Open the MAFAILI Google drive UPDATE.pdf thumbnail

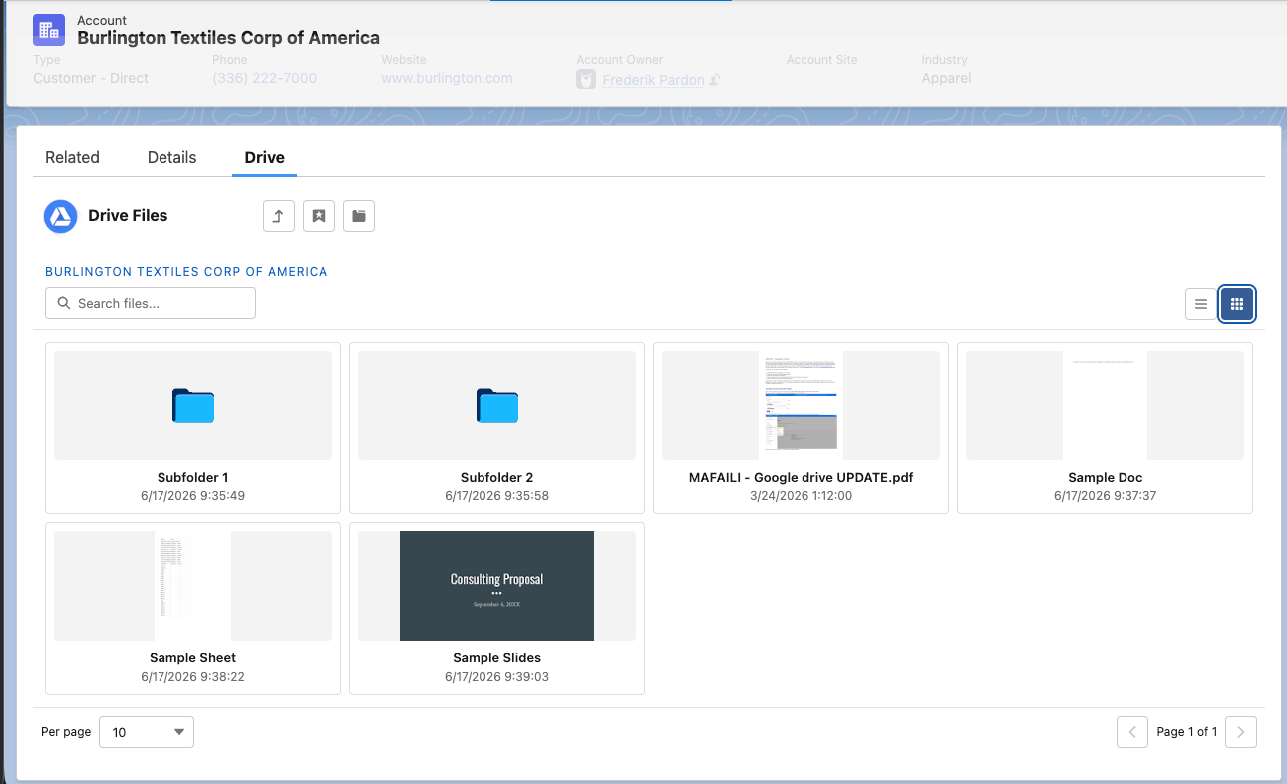802,405
